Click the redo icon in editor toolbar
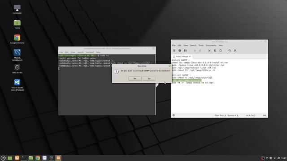Image resolution: width=287 pixels, height=161 pixels. coord(200,51)
